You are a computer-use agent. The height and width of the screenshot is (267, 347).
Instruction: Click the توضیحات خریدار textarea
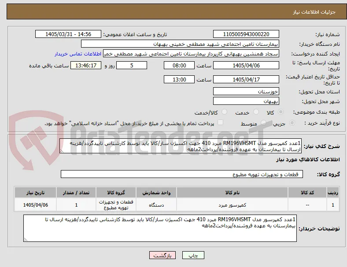pyautogui.click(x=160, y=228)
